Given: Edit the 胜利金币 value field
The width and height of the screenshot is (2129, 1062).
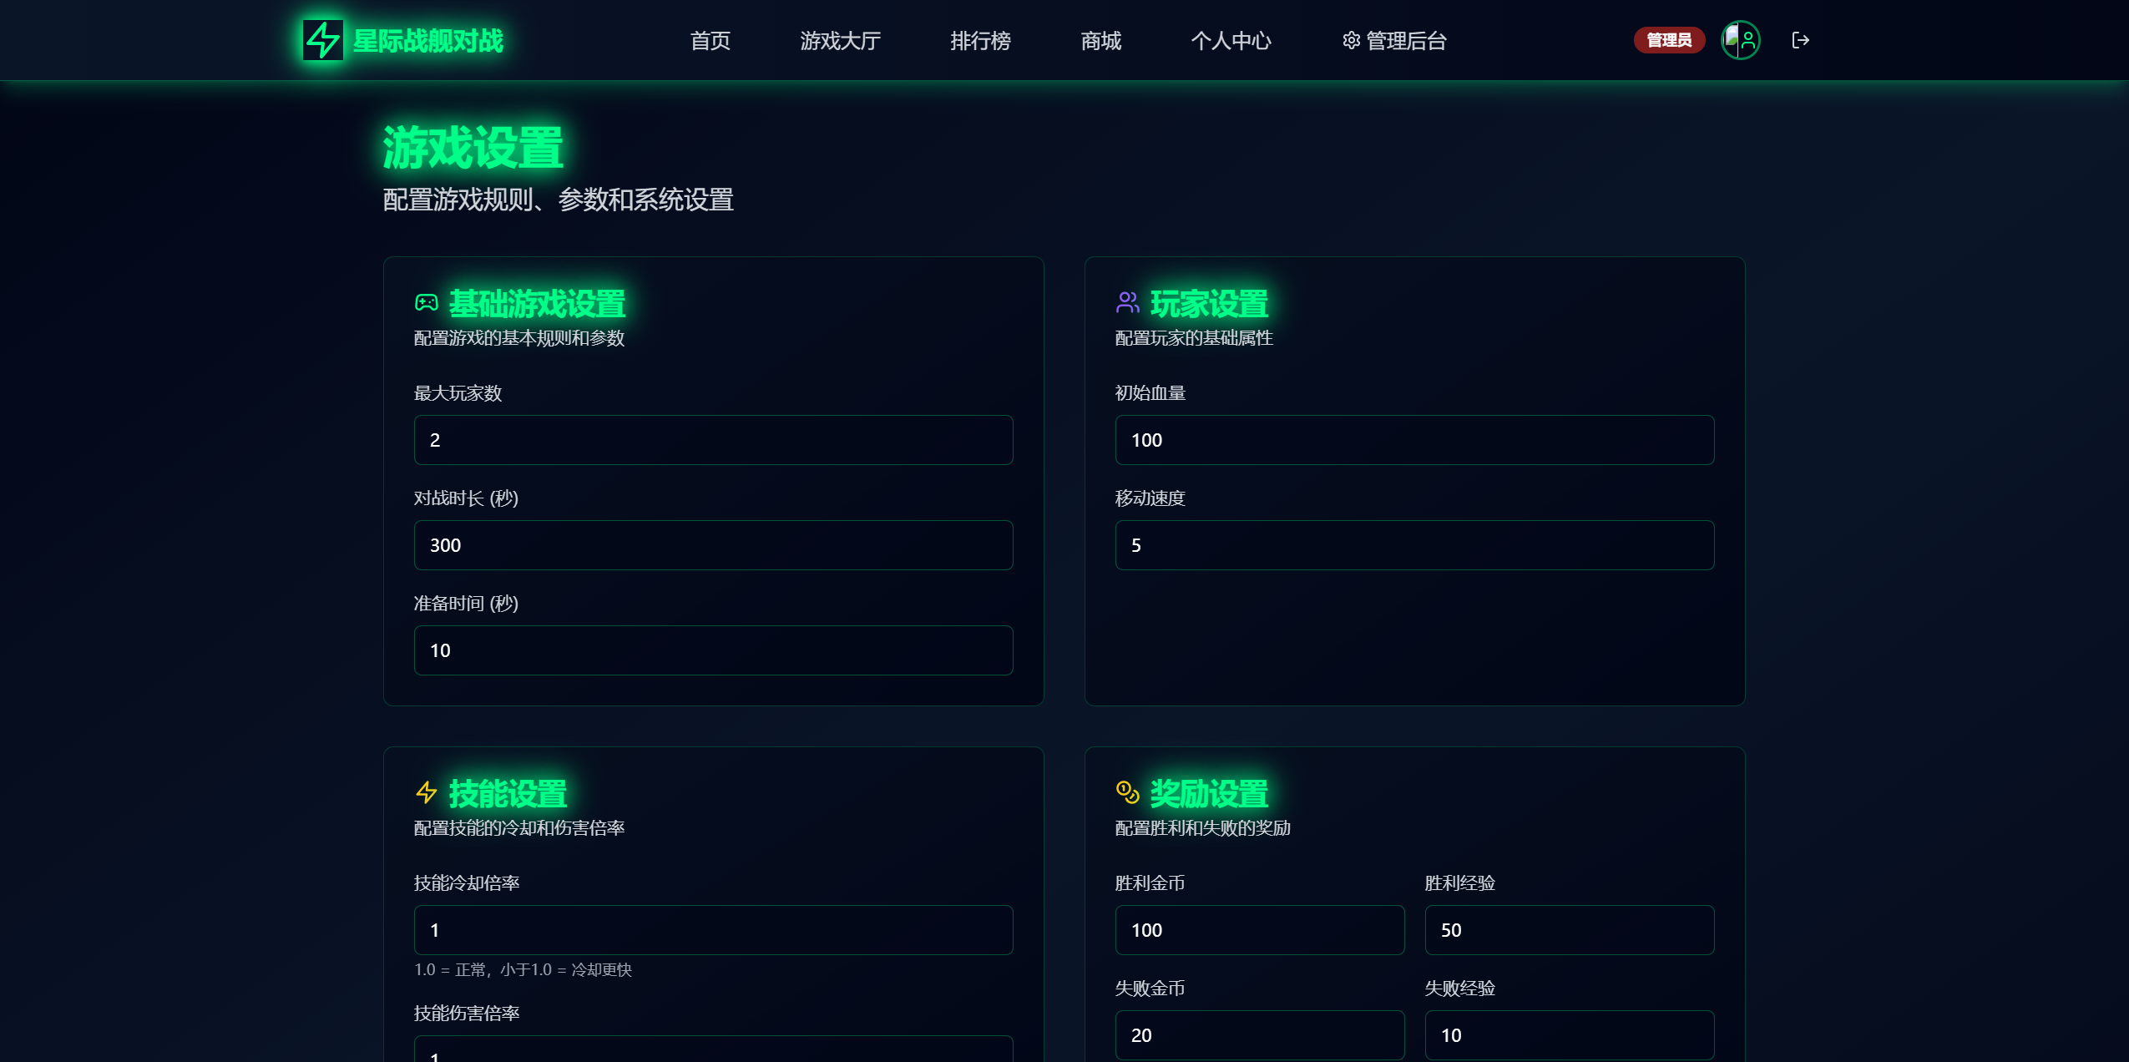Looking at the screenshot, I should pos(1259,930).
